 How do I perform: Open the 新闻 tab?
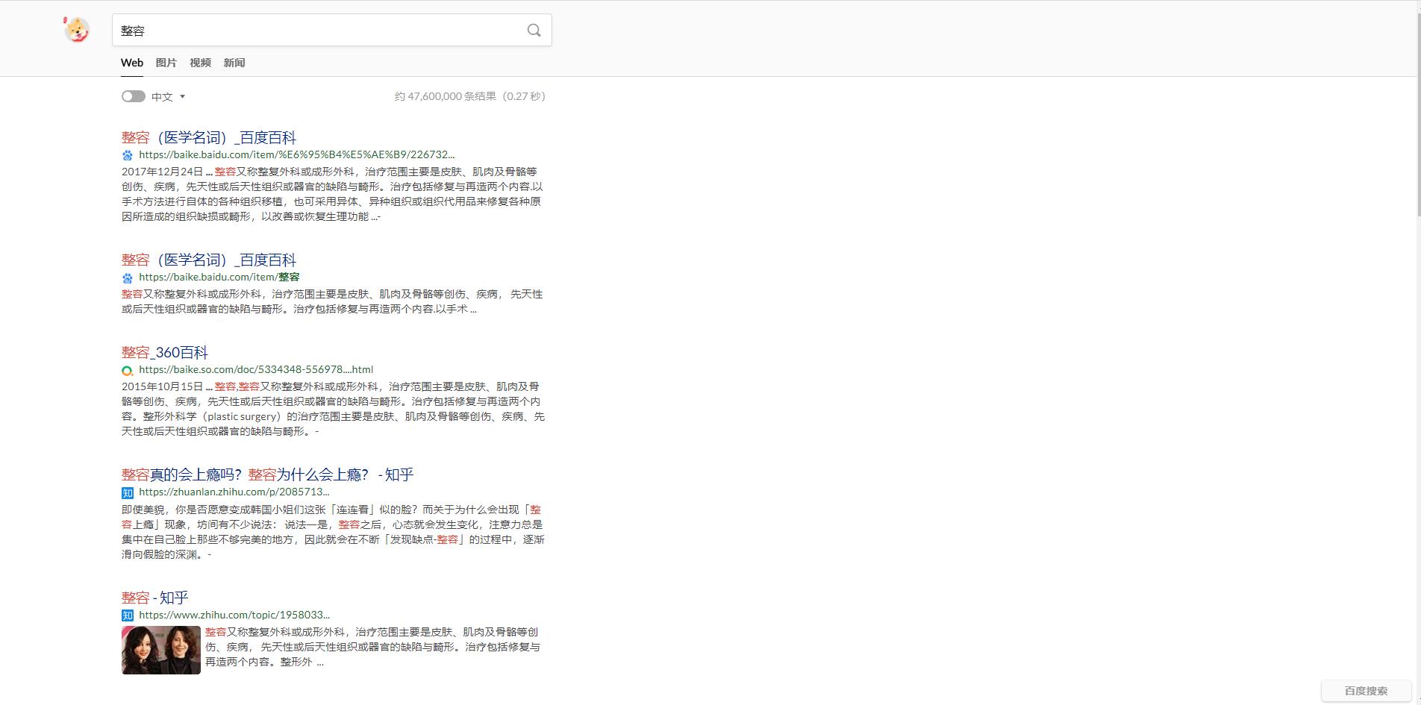(234, 63)
